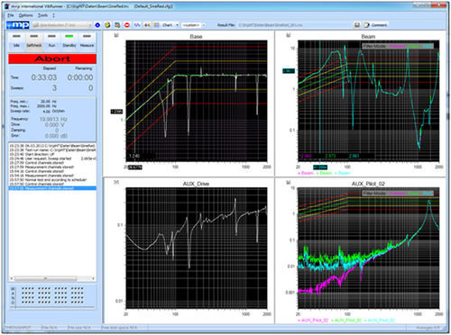451x335 pixels.
Task: Click the sweeps elapsed value 3
Action: [x=54, y=88]
